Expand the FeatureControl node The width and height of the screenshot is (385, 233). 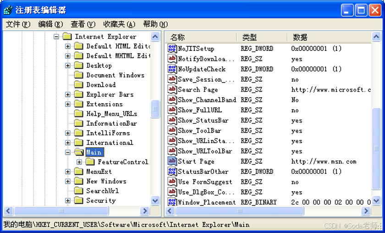pyautogui.click(x=79, y=162)
